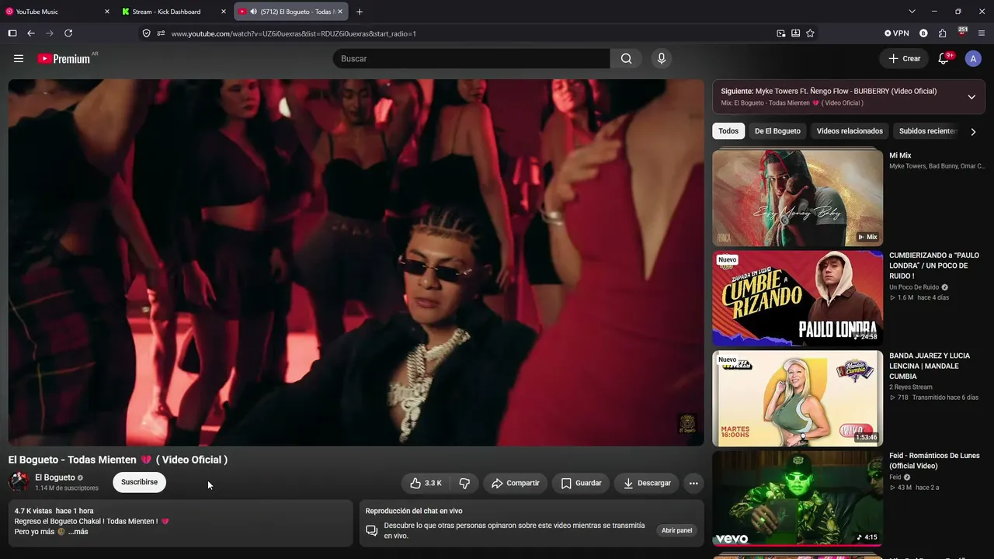Click the search magnifier button
Viewport: 994px width, 559px height.
pos(626,58)
